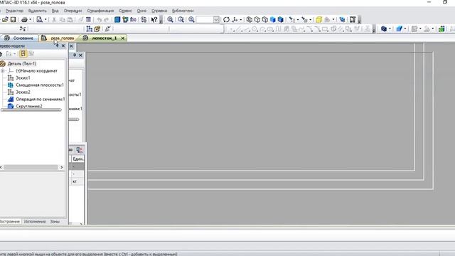The height and width of the screenshot is (256, 455).
Task: Open the Построение tab at panel bottom
Action: click(x=10, y=221)
